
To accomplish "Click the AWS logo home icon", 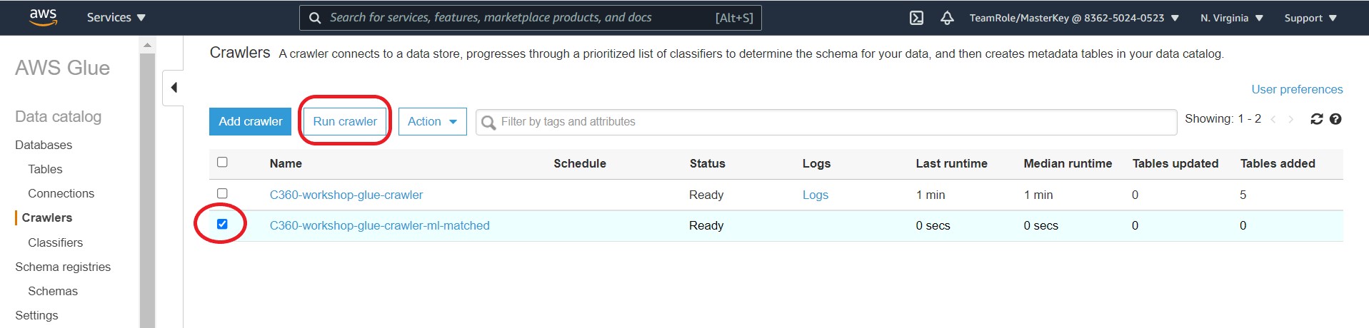I will (x=43, y=18).
